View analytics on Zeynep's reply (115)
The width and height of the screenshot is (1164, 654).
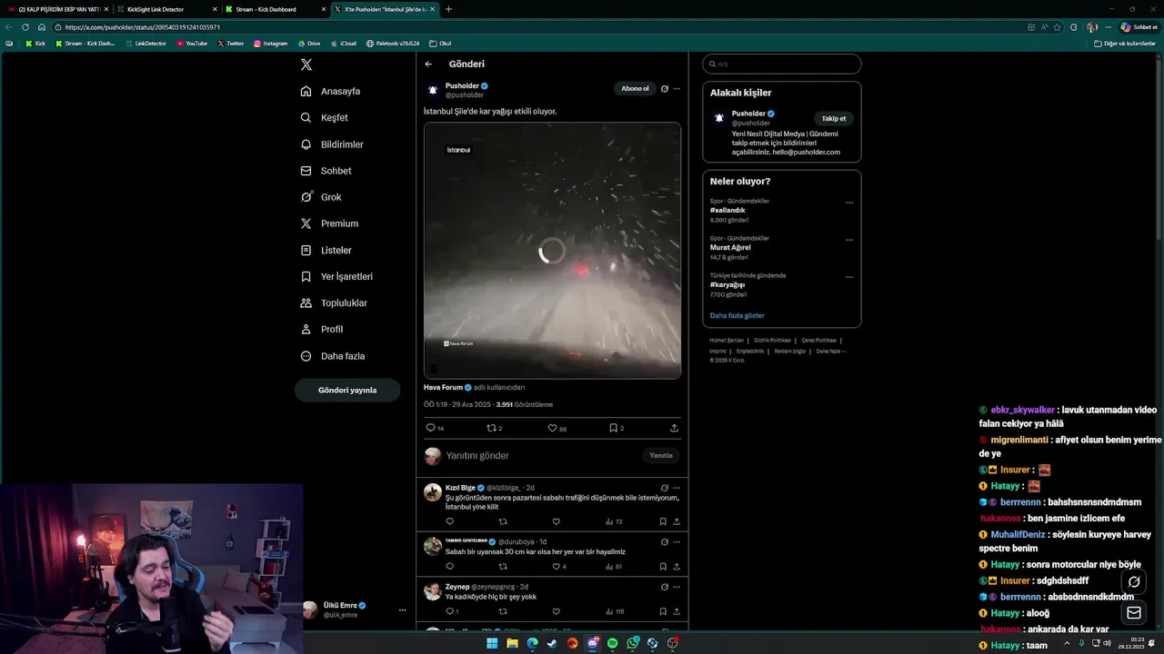[x=615, y=611]
